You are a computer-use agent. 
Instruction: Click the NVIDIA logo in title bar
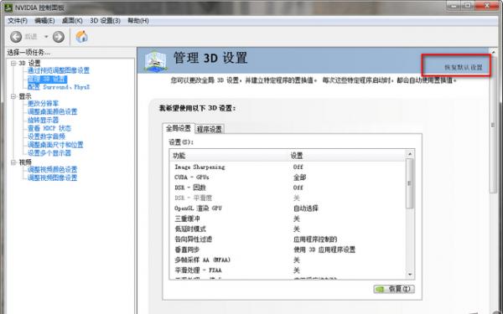(8, 7)
